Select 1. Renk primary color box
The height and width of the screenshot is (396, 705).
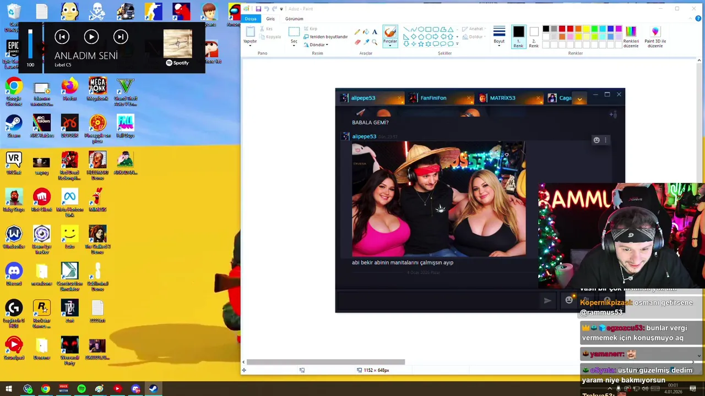[x=518, y=37]
